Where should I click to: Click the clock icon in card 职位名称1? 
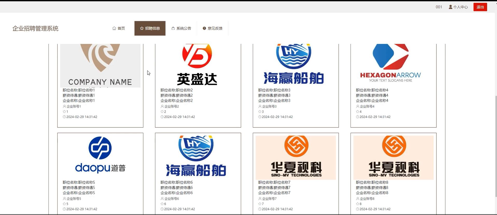coord(64,117)
